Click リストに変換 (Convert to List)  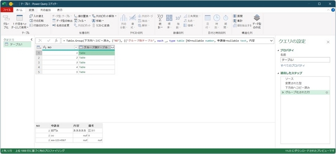click(x=101, y=26)
